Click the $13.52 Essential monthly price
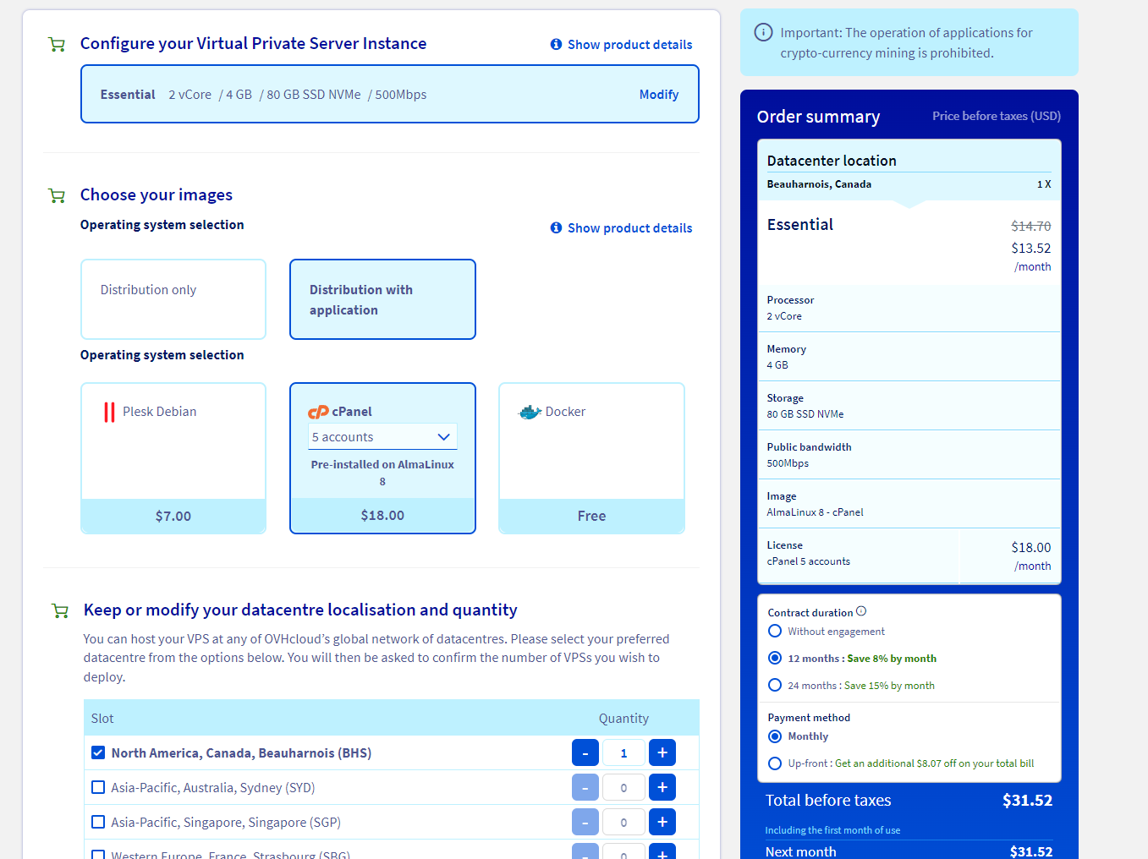 1030,249
